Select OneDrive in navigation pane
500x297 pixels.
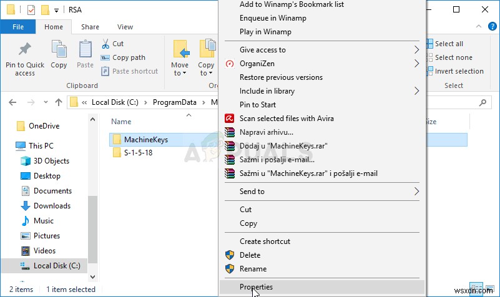pyautogui.click(x=44, y=126)
